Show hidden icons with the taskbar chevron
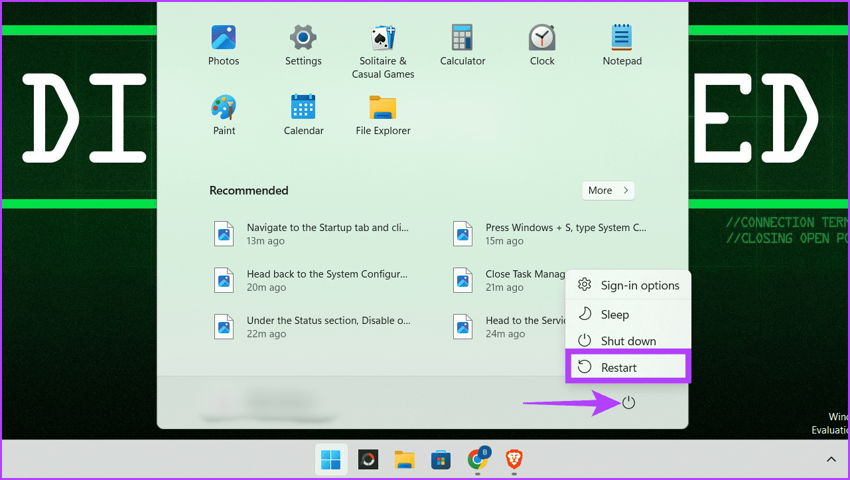Image resolution: width=850 pixels, height=480 pixels. pos(831,459)
